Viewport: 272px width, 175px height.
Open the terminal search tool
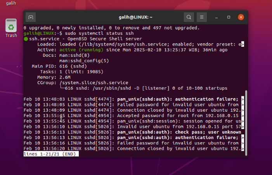pos(189,17)
